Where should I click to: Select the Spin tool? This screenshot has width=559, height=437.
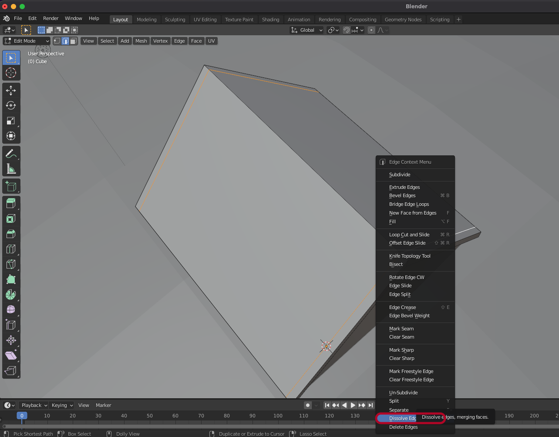click(x=11, y=295)
